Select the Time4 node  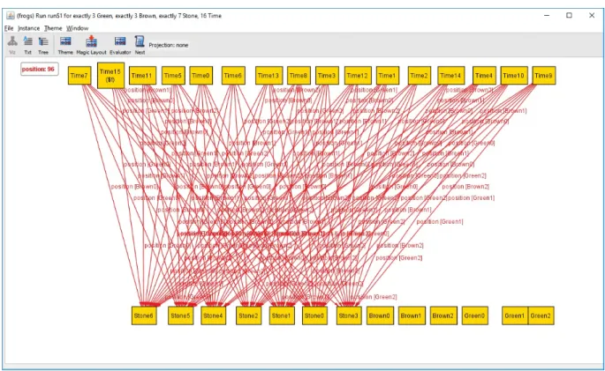click(484, 76)
